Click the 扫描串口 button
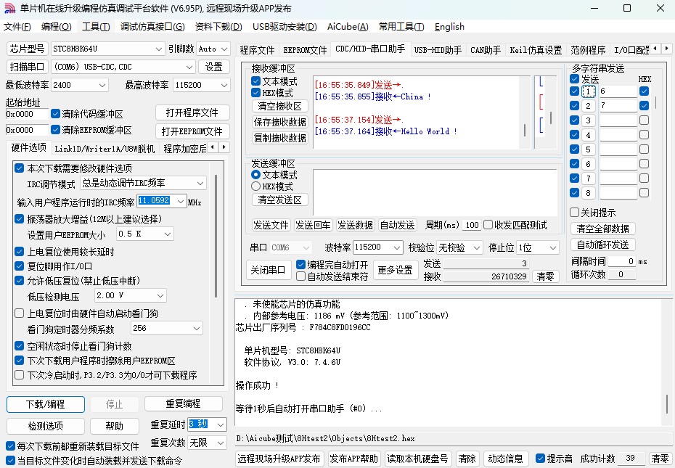 coord(27,67)
